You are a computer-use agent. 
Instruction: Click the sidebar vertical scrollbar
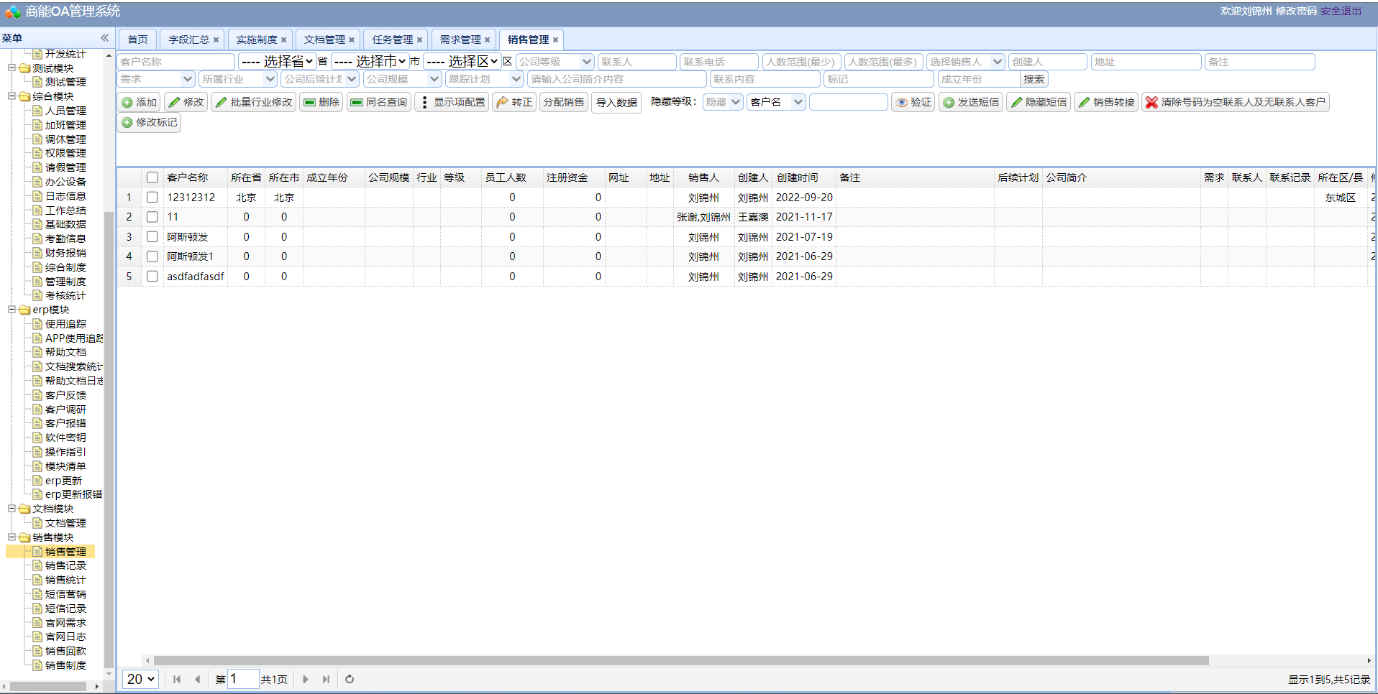click(109, 440)
